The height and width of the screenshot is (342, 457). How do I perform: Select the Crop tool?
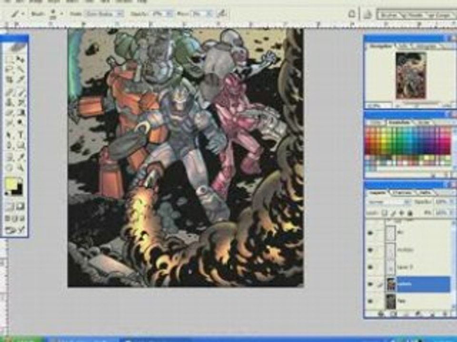point(10,79)
